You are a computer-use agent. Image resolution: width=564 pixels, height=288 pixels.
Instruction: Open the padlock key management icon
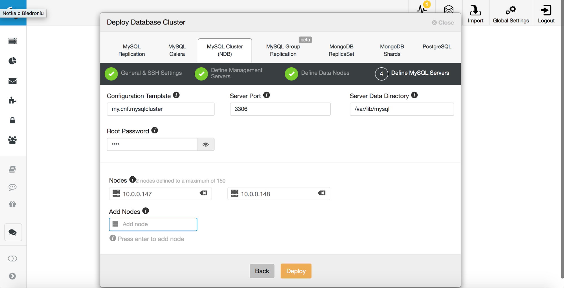(x=12, y=120)
